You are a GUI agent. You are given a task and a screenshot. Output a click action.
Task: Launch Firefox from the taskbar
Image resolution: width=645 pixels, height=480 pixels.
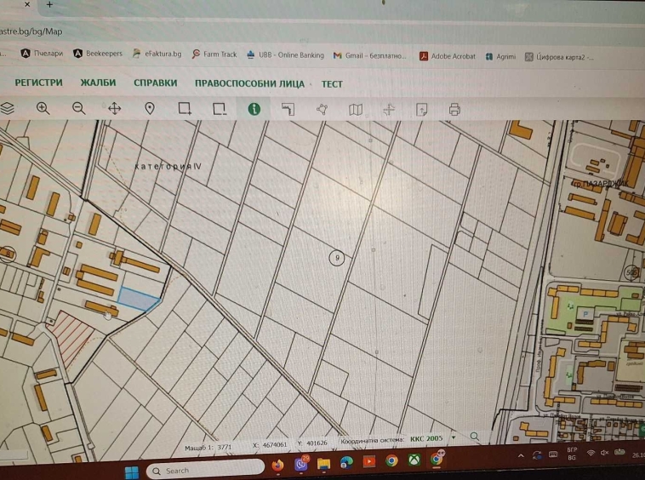point(277,466)
